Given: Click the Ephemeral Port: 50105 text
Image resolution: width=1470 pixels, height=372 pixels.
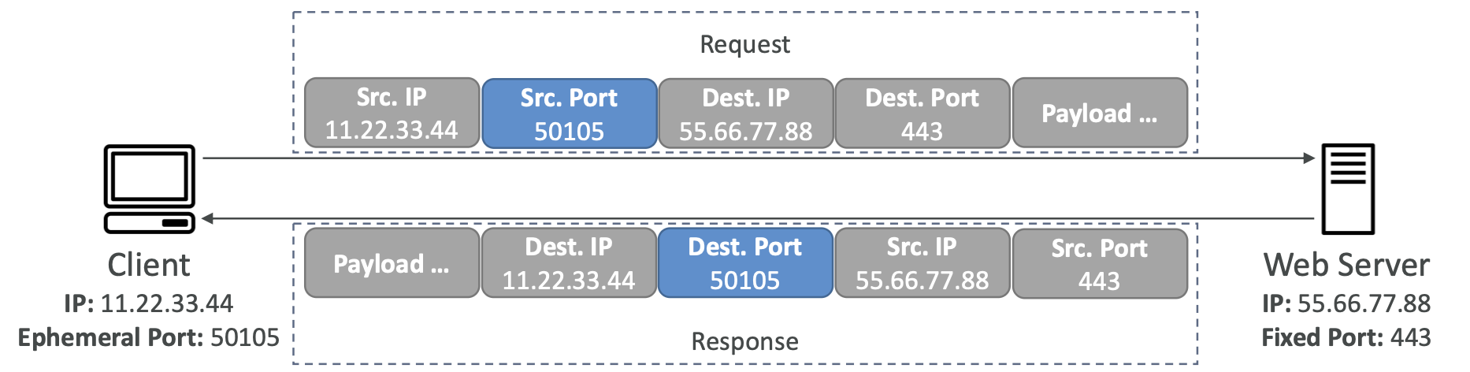Looking at the screenshot, I should (149, 338).
